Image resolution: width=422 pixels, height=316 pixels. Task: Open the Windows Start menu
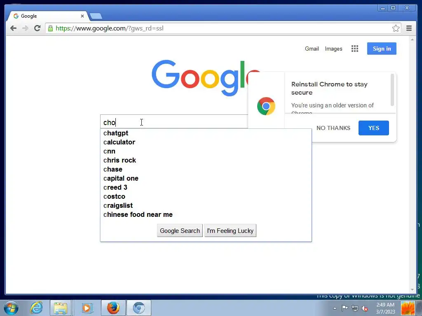pyautogui.click(x=11, y=308)
